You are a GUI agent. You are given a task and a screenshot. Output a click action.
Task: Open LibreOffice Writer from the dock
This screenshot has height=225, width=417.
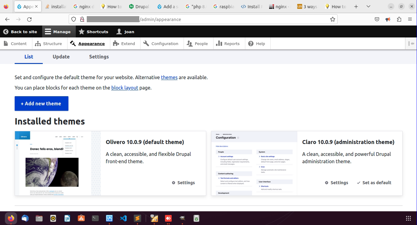67,218
